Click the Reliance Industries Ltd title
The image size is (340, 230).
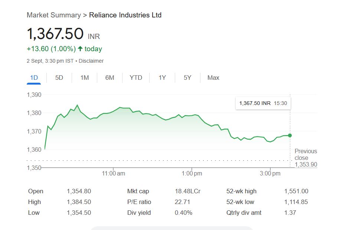coord(125,15)
